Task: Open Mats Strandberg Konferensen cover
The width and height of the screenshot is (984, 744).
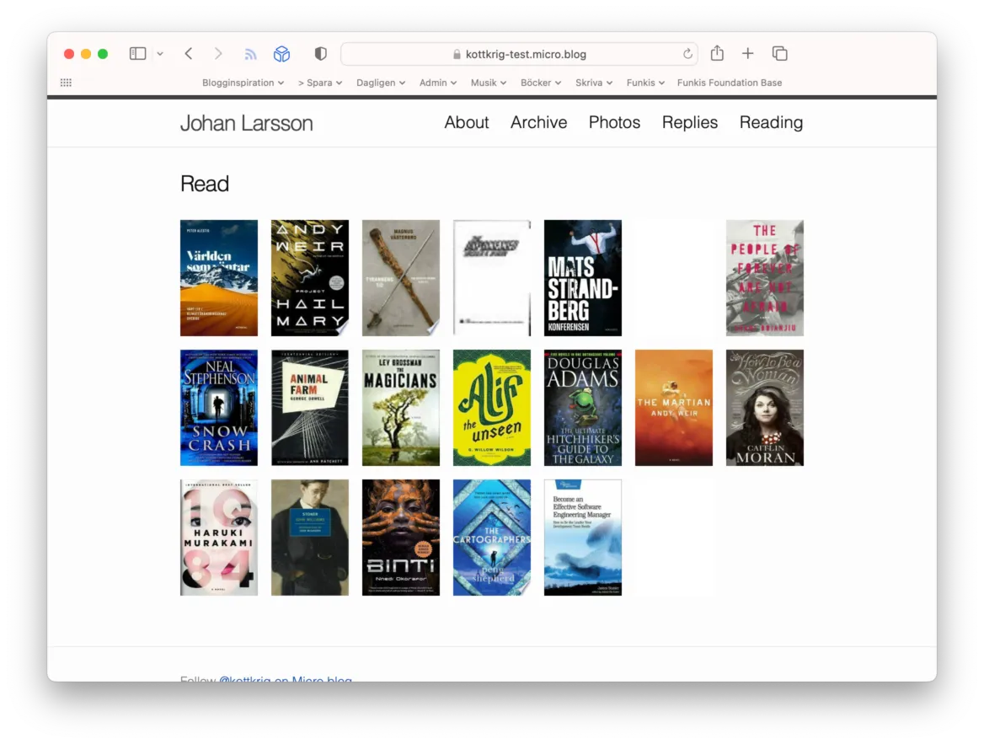Action: coord(582,277)
